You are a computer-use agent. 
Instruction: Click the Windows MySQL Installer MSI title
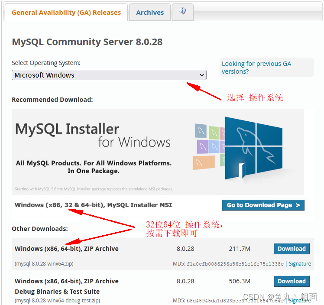point(93,205)
